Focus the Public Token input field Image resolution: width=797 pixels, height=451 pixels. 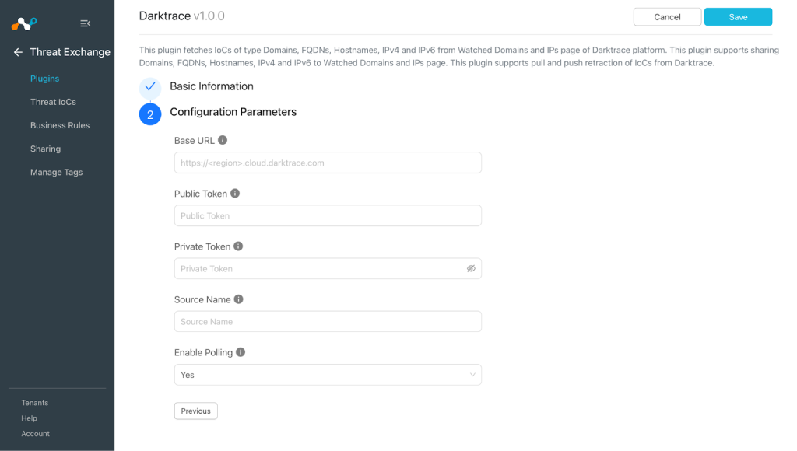click(328, 215)
